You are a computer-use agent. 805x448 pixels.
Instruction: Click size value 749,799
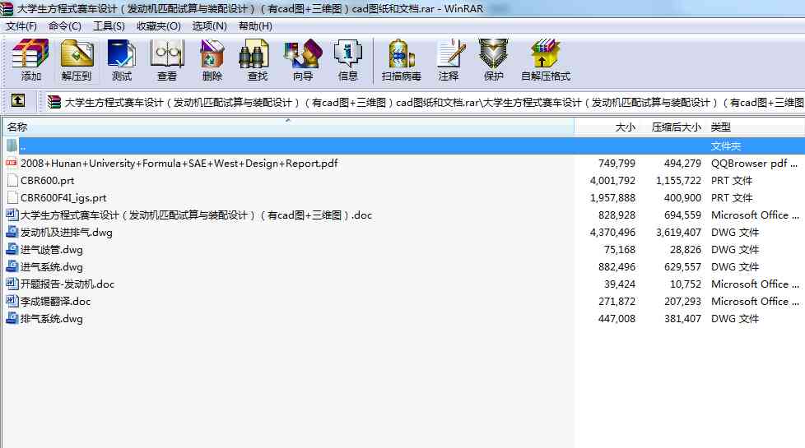coord(617,163)
